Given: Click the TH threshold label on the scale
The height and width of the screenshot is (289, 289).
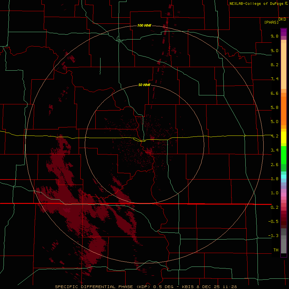Looking at the screenshot, I should [x=276, y=250].
